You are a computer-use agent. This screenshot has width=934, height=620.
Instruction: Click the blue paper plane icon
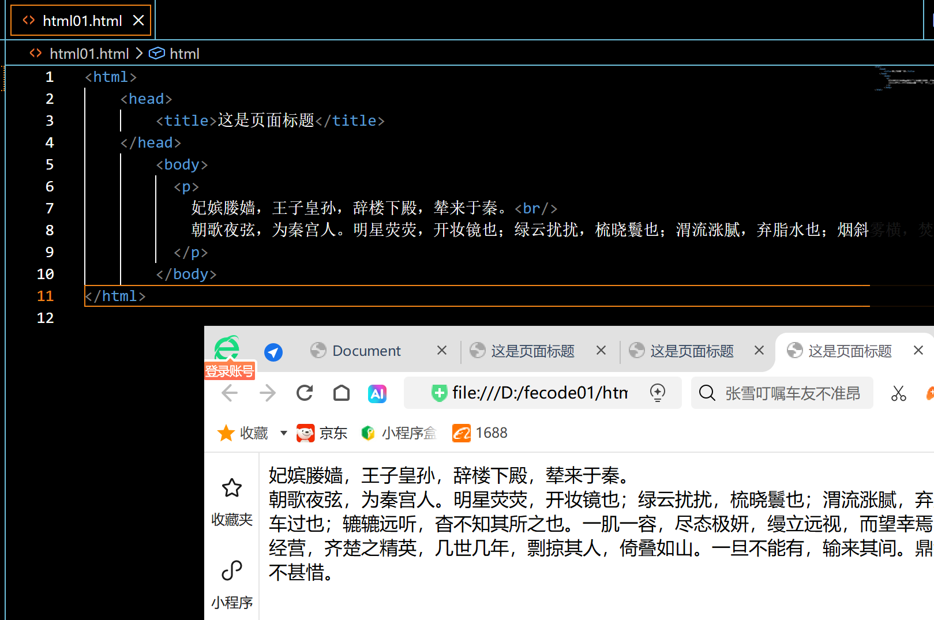tap(273, 352)
